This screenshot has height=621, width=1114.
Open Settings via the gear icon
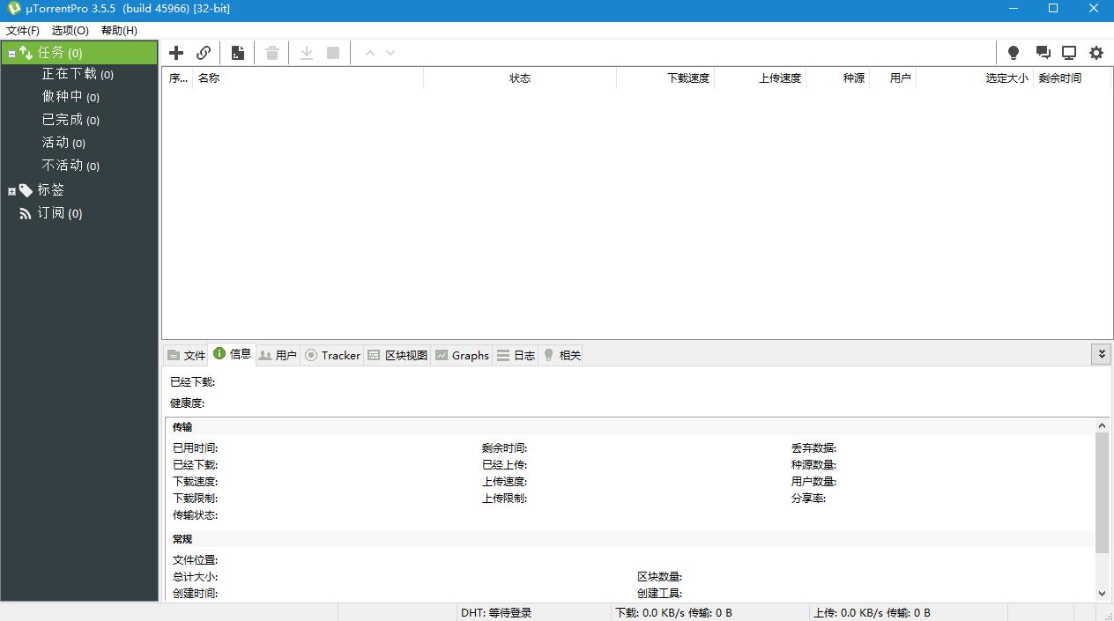pos(1095,52)
